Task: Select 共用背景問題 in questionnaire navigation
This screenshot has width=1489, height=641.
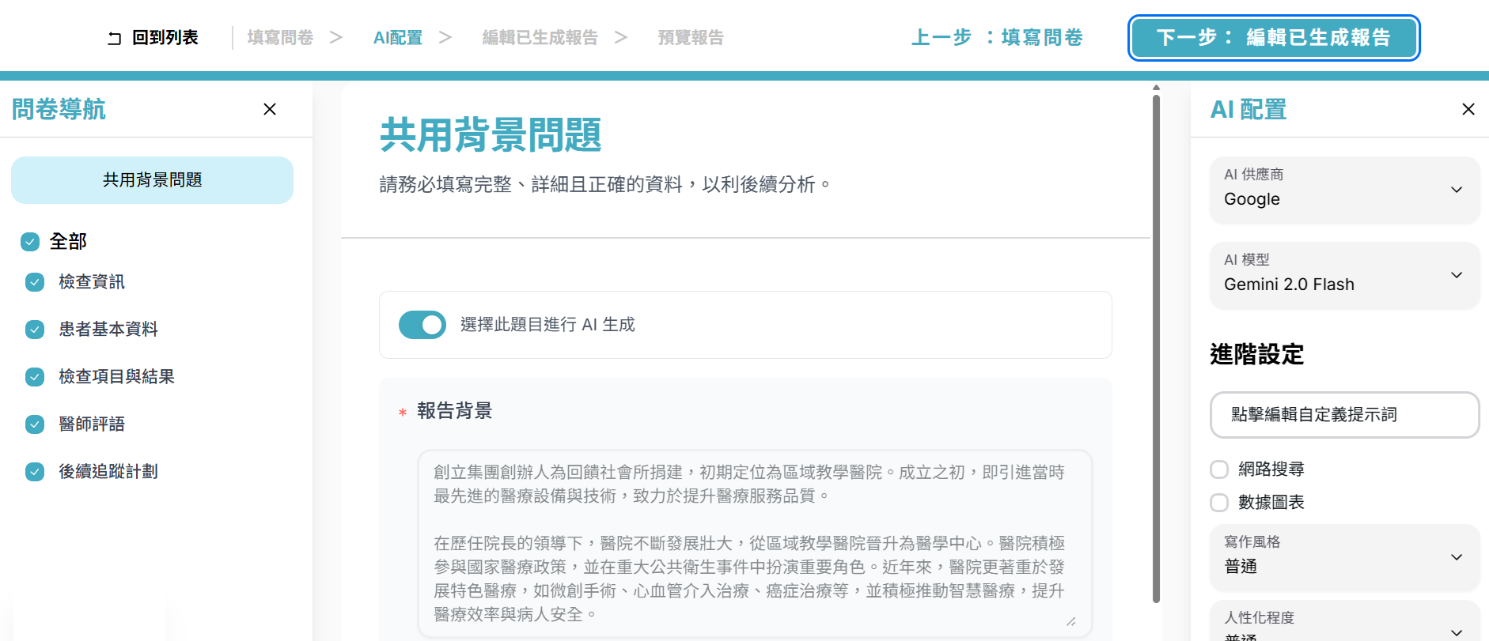Action: [x=152, y=180]
